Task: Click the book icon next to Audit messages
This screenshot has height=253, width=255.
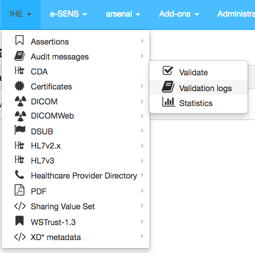Action: 19,56
